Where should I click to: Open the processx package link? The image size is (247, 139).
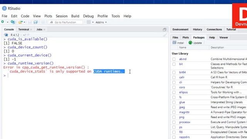pyautogui.click(x=184, y=122)
